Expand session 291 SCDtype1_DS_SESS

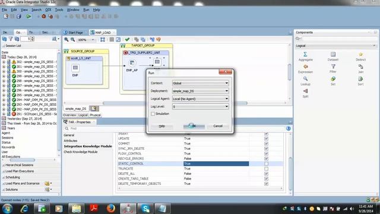pyautogui.click(x=4, y=114)
